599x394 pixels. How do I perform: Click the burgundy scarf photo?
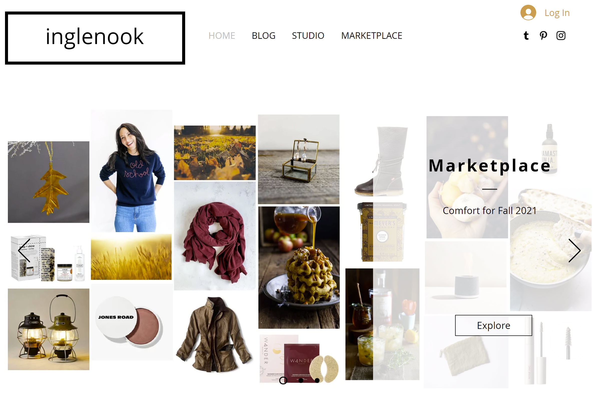[214, 236]
